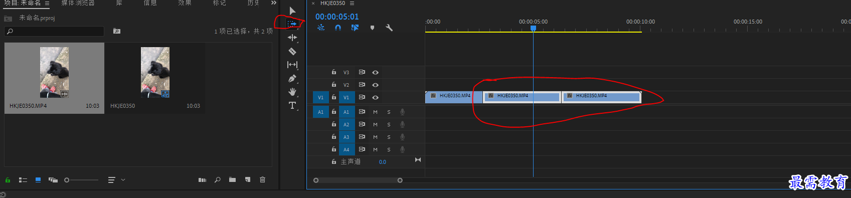Viewport: 851px width, 198px height.
Task: Click the 未命名.prproj project file name
Action: [37, 18]
